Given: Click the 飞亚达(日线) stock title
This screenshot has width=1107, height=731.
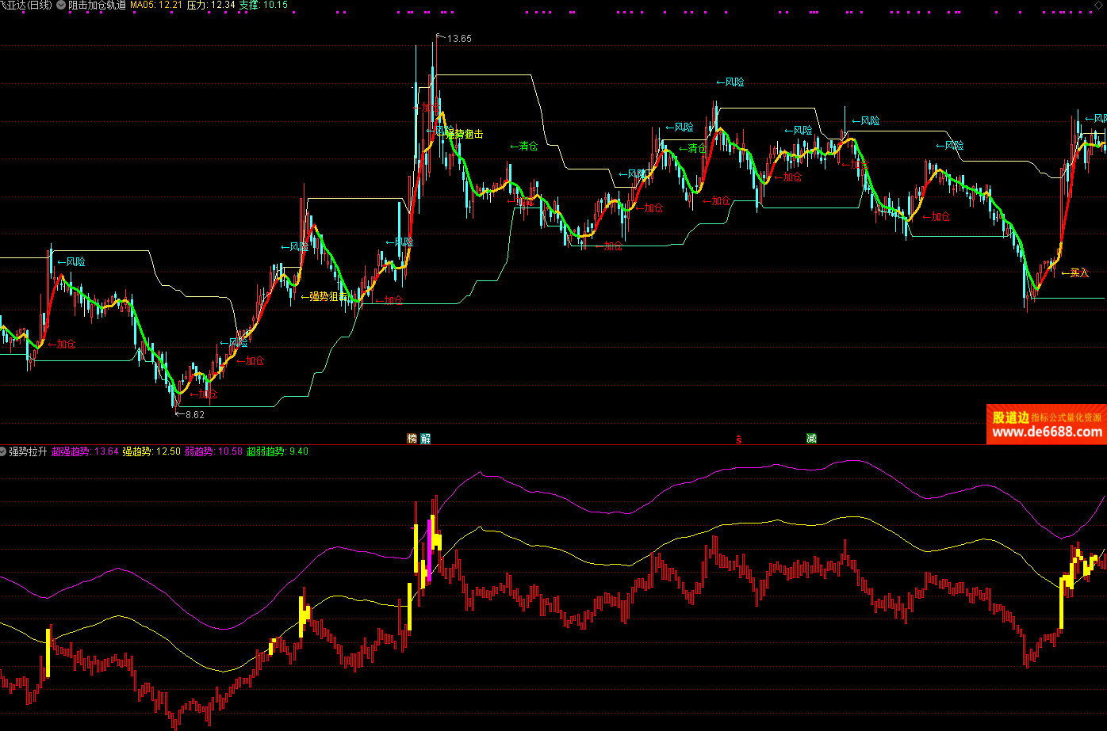Looking at the screenshot, I should (27, 5).
